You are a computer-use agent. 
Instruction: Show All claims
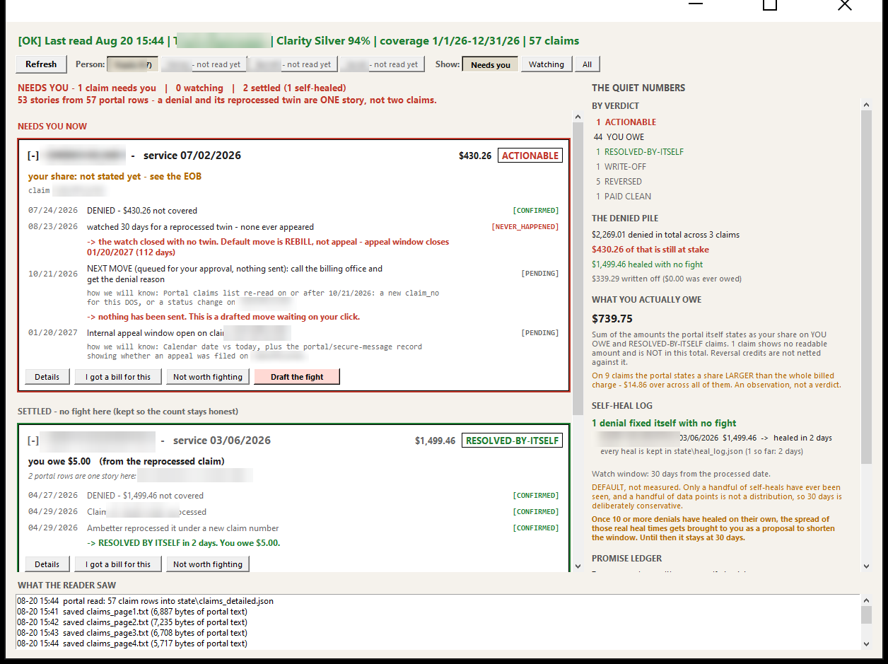click(587, 64)
